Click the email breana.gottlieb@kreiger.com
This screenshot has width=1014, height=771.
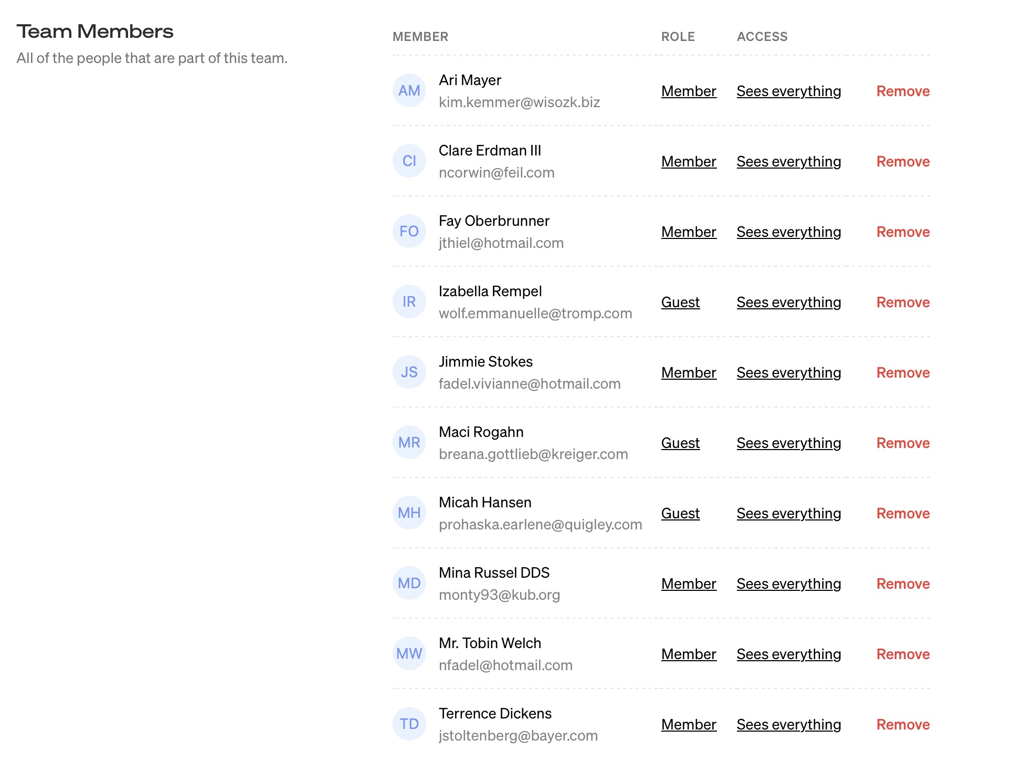coord(533,454)
